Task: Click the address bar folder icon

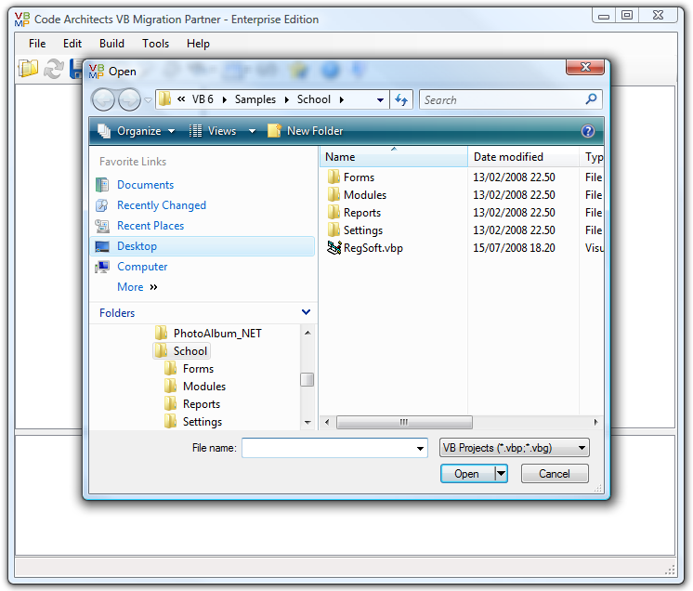Action: tap(164, 99)
